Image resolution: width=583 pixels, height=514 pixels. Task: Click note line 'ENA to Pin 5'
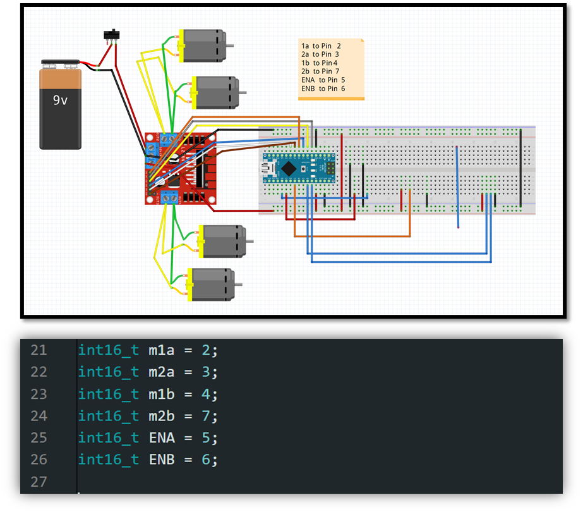323,80
